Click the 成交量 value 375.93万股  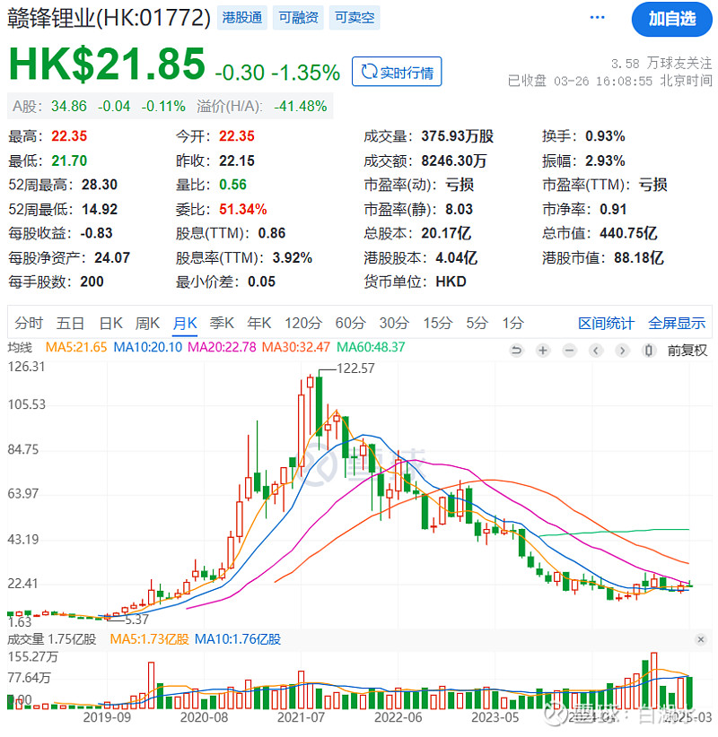[458, 136]
